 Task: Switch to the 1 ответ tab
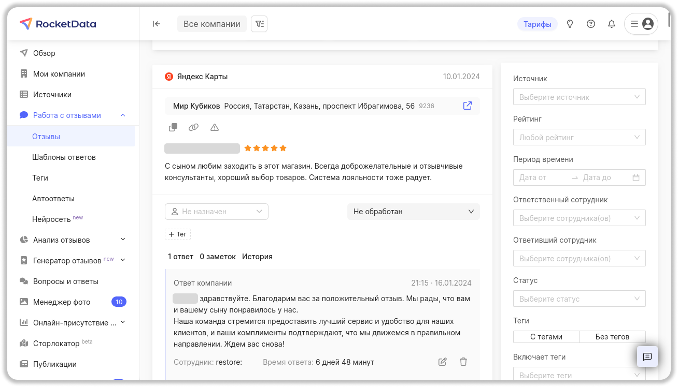pos(180,257)
